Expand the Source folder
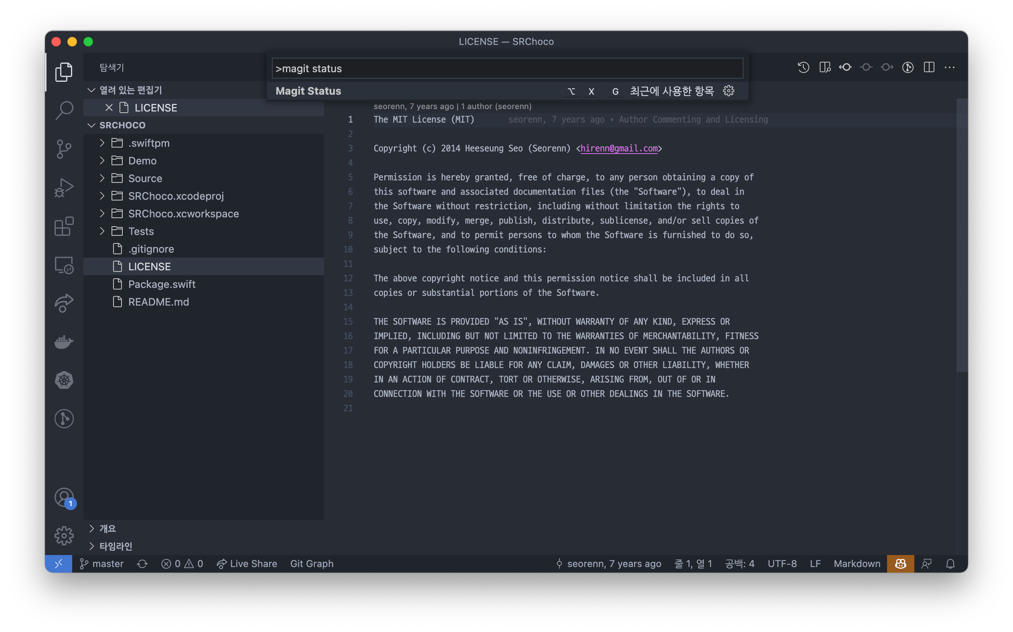 tap(145, 178)
